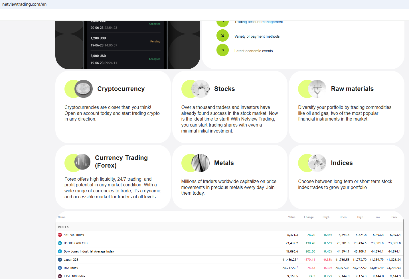409x279 pixels.
Task: Open the FTSE 100 Index link
Action: [x=74, y=276]
